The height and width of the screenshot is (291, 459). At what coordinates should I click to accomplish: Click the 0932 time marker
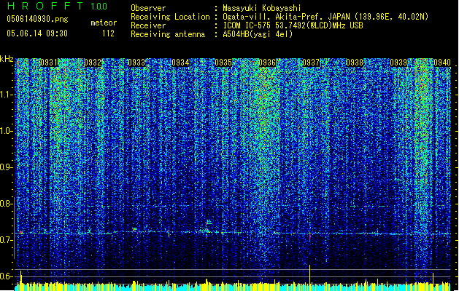click(x=93, y=63)
